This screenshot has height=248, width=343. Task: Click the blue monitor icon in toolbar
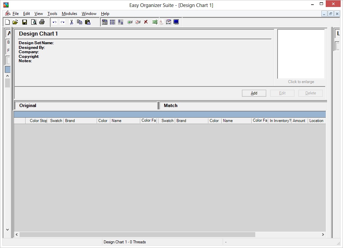176,22
